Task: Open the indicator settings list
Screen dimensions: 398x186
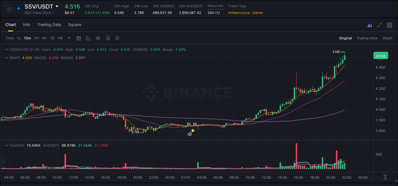Action: [x=108, y=38]
